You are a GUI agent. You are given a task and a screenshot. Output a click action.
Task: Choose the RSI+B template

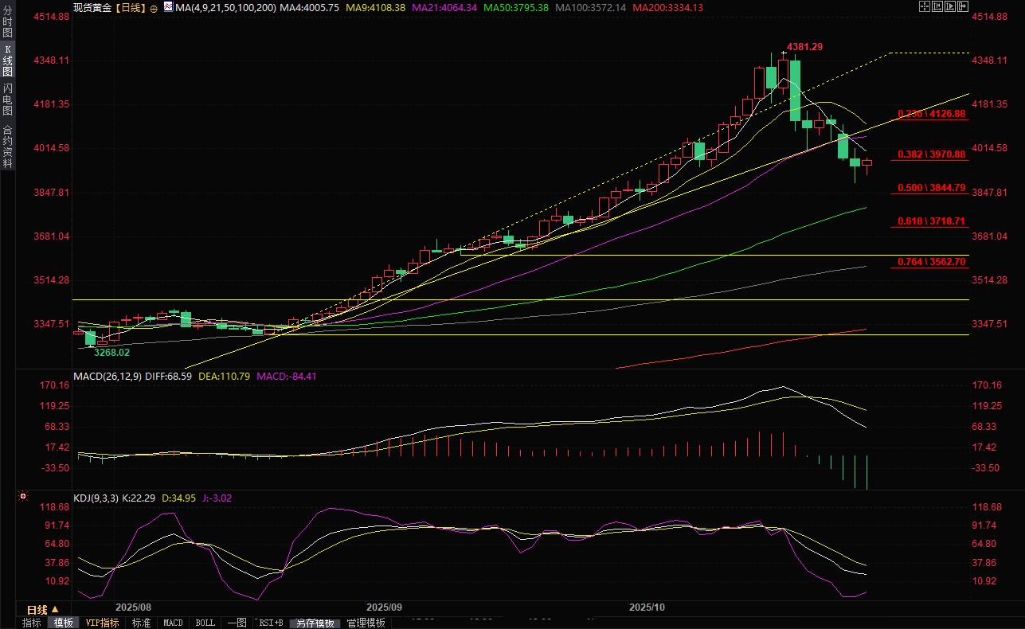click(x=270, y=623)
